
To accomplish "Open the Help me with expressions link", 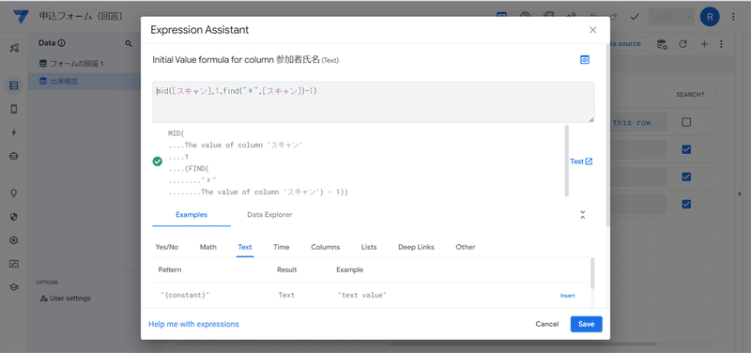I will tap(193, 324).
